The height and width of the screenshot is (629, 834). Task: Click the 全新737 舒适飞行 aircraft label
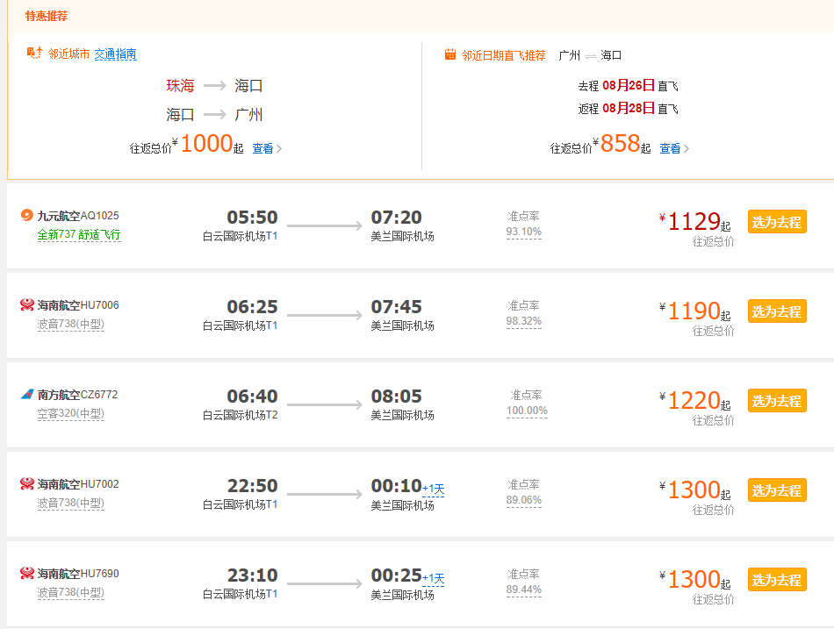click(79, 234)
